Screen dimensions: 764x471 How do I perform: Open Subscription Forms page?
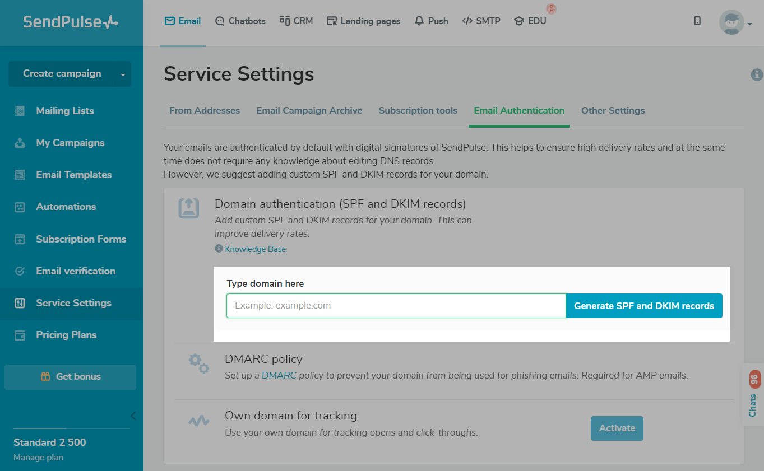pos(81,239)
